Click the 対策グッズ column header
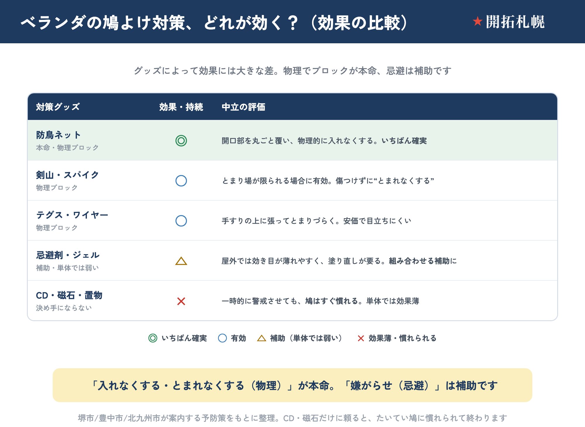This screenshot has height=427, width=585. point(58,107)
